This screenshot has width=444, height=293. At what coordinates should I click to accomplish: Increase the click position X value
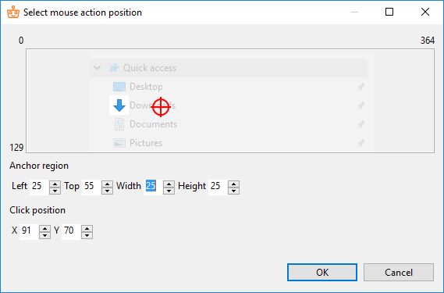point(45,229)
